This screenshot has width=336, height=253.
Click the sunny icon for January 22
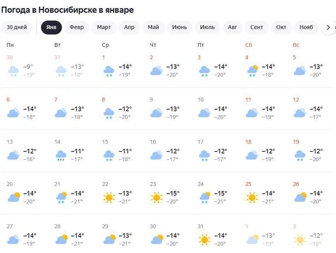click(x=109, y=198)
